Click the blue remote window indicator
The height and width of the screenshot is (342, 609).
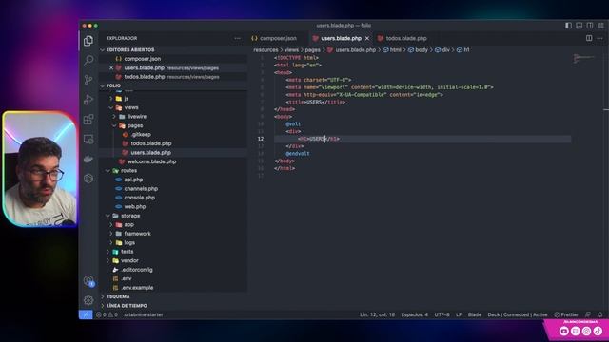point(86,314)
